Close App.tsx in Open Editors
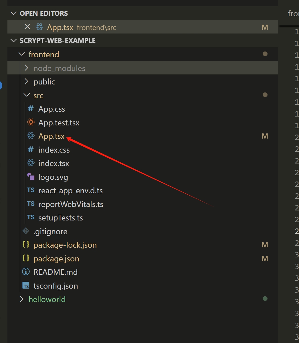 pyautogui.click(x=27, y=27)
